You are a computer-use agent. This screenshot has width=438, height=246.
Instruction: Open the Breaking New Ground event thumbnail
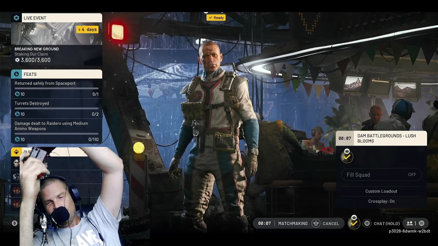click(56, 33)
